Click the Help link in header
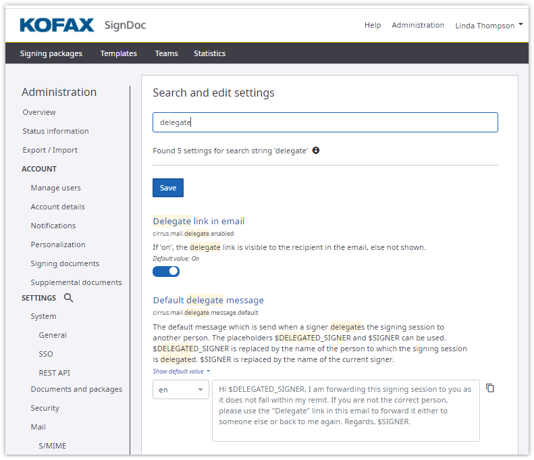This screenshot has width=534, height=460. [x=373, y=25]
